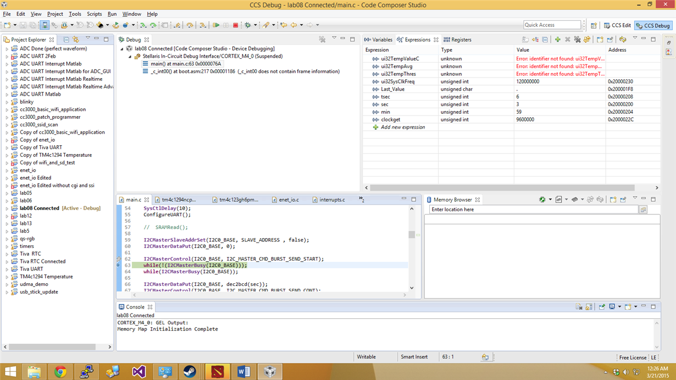Screen dimensions: 676x380
Task: Click Remove All Expressions double-X icon
Action: [577, 40]
